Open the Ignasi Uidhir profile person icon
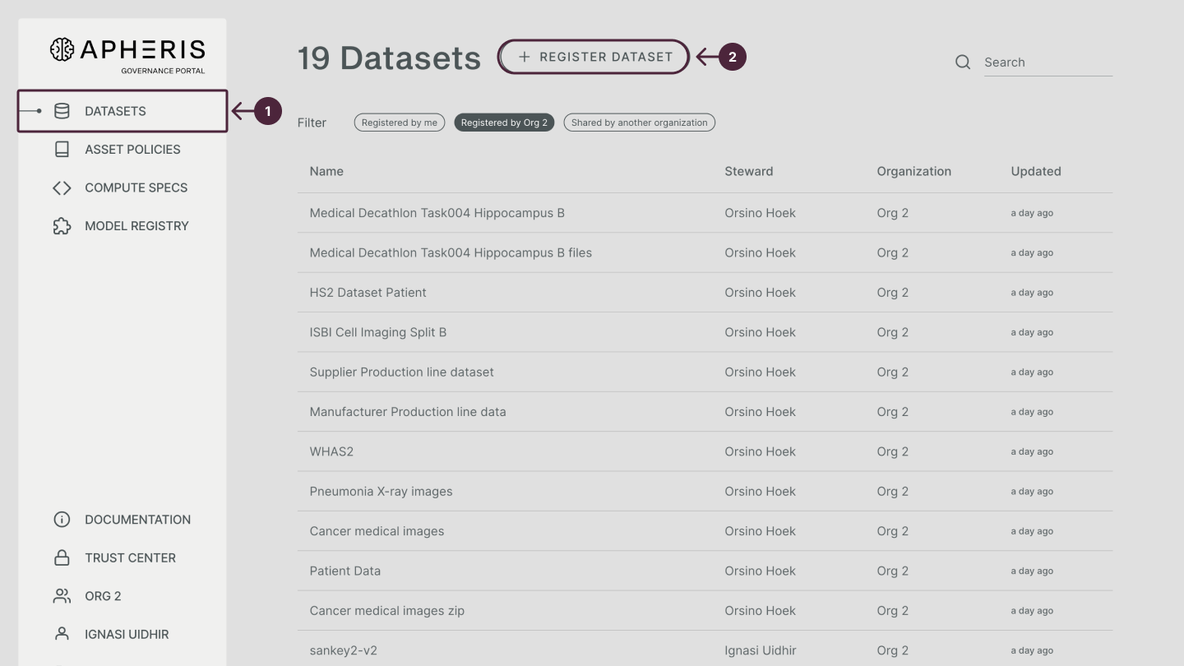1184x666 pixels. tap(62, 634)
